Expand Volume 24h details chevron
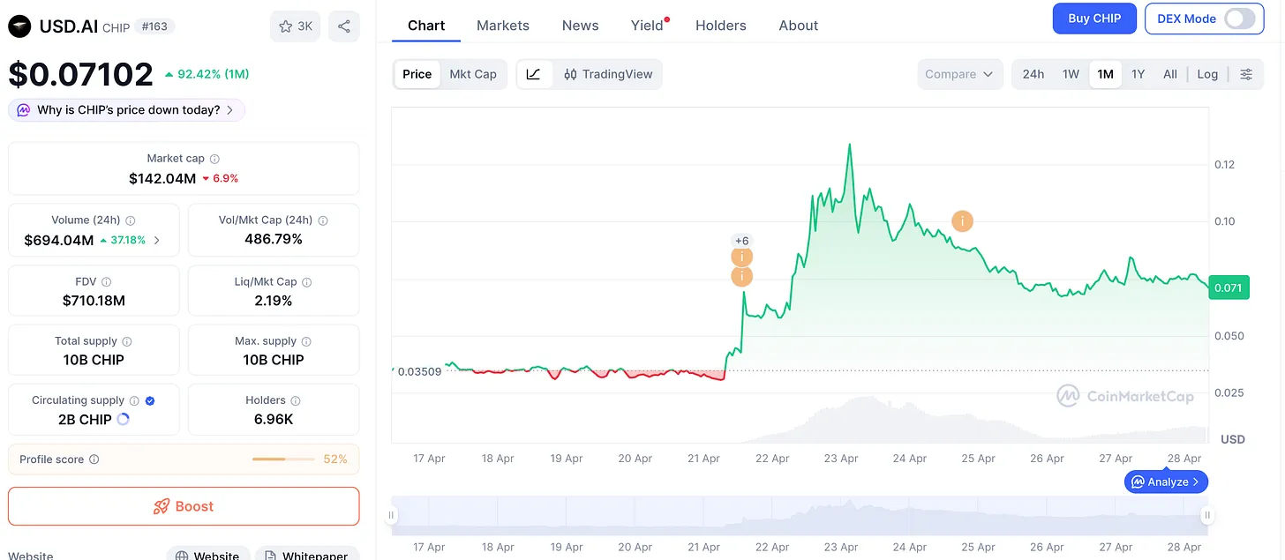This screenshot has height=560, width=1285. (157, 240)
